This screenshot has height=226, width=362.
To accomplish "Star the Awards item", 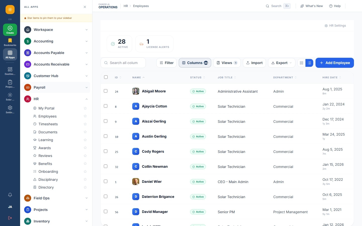I will click(x=85, y=148).
